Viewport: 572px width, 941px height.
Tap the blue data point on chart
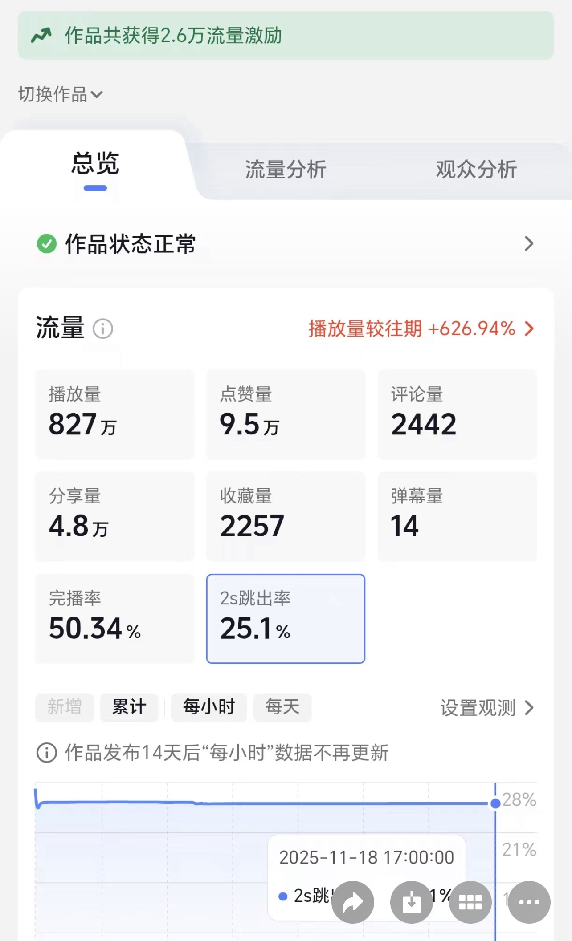(x=495, y=803)
